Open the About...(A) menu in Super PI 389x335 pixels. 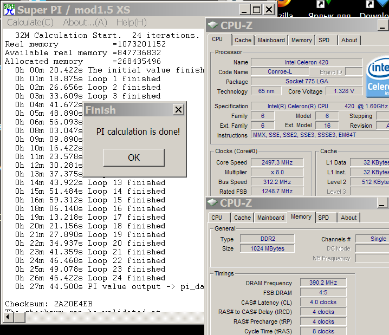tap(85, 23)
